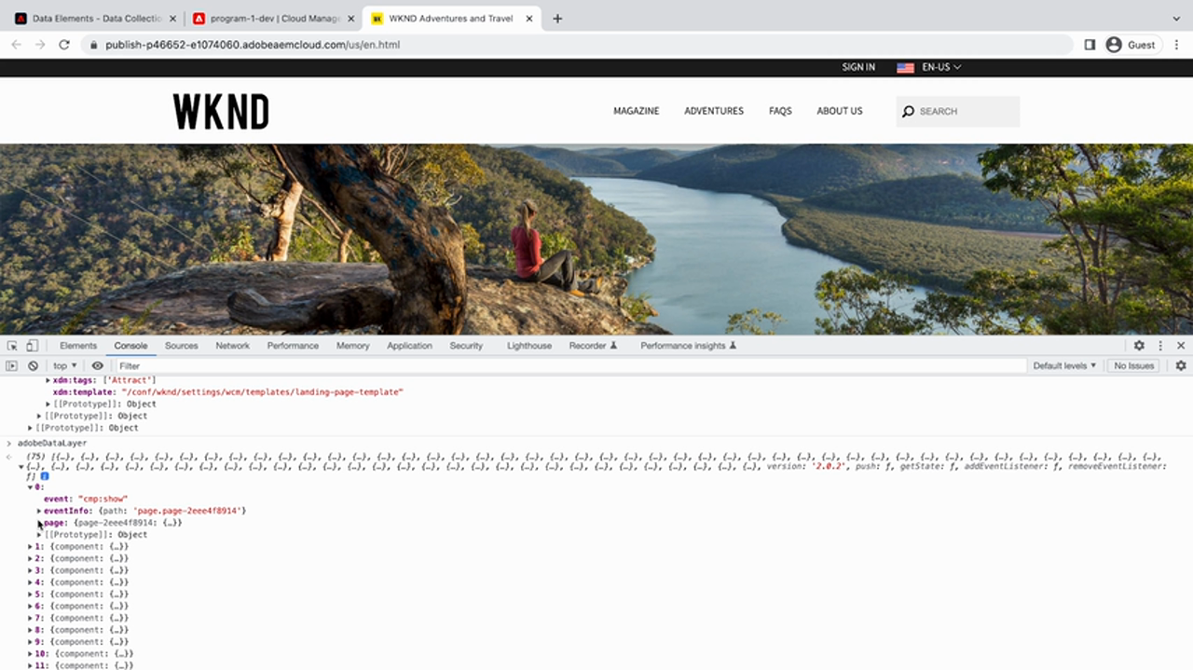Open a new browser tab
This screenshot has width=1193, height=670.
pos(557,19)
